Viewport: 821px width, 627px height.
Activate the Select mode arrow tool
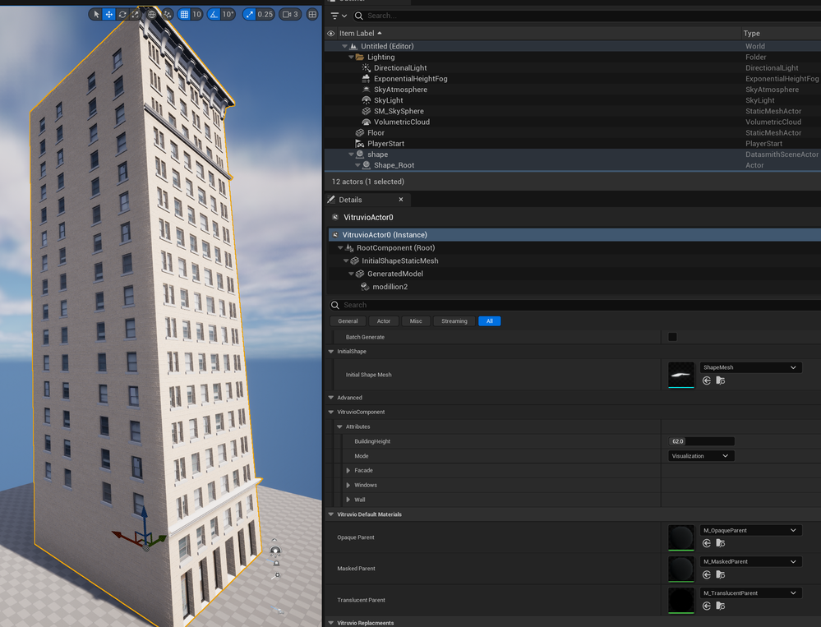pyautogui.click(x=96, y=14)
